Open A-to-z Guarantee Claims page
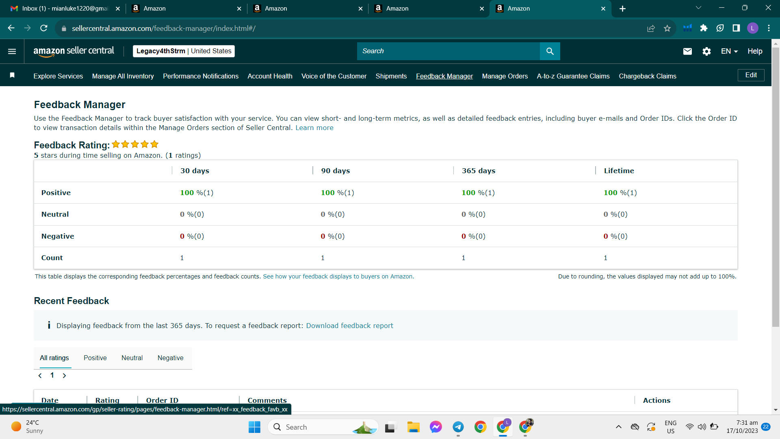The width and height of the screenshot is (780, 439). click(x=573, y=76)
